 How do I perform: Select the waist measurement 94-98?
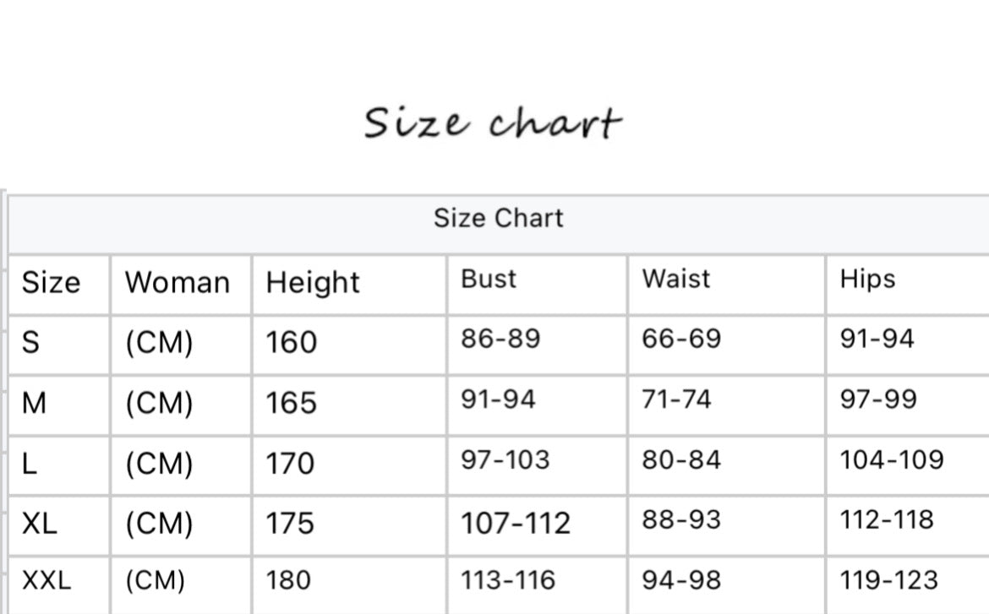click(681, 580)
